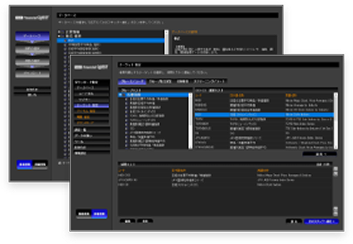Image resolution: width=353 pixels, height=244 pixels.
Task: Toggle the checkbox below the back window tree list
Action: pos(59,163)
